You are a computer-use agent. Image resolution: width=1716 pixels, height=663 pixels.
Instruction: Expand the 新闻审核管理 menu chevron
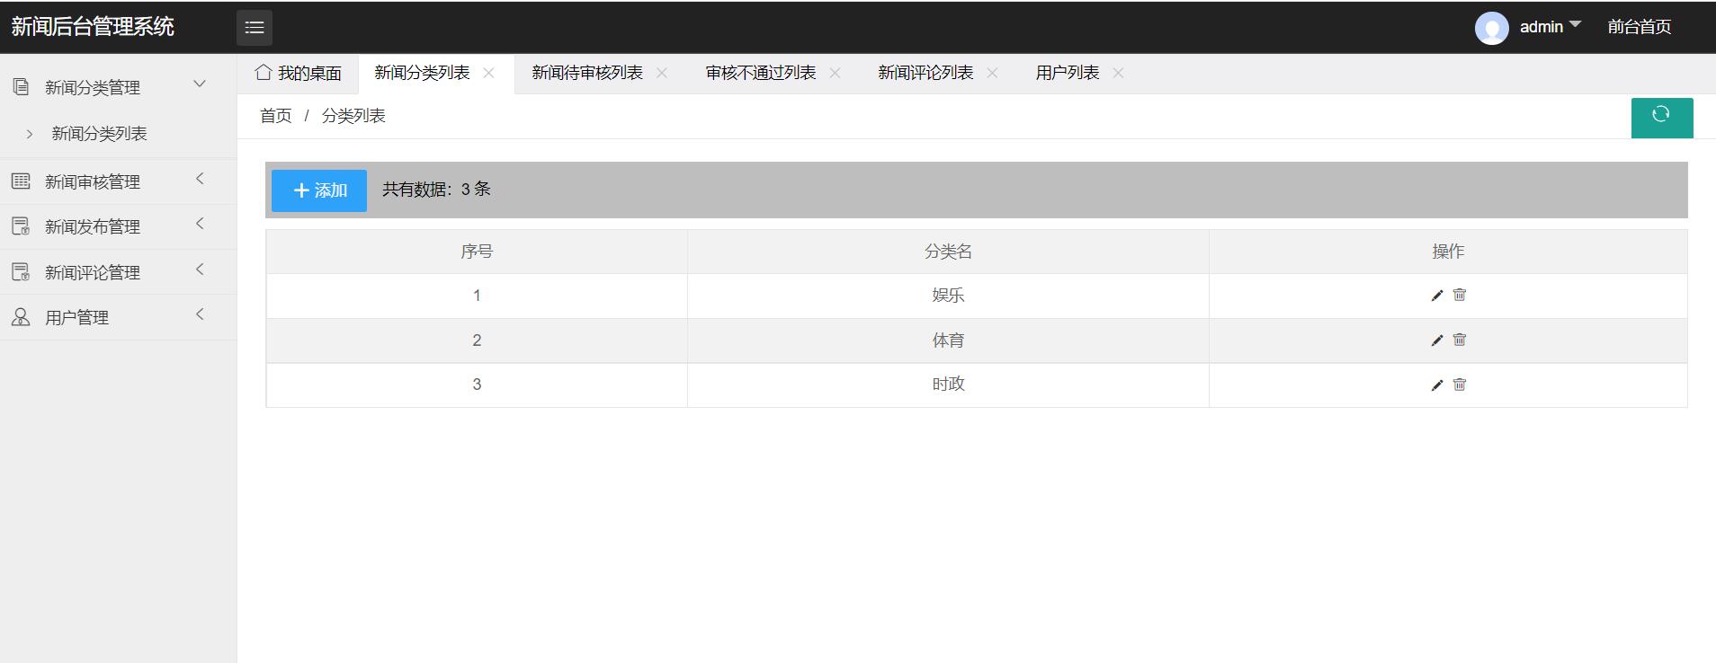tap(200, 179)
